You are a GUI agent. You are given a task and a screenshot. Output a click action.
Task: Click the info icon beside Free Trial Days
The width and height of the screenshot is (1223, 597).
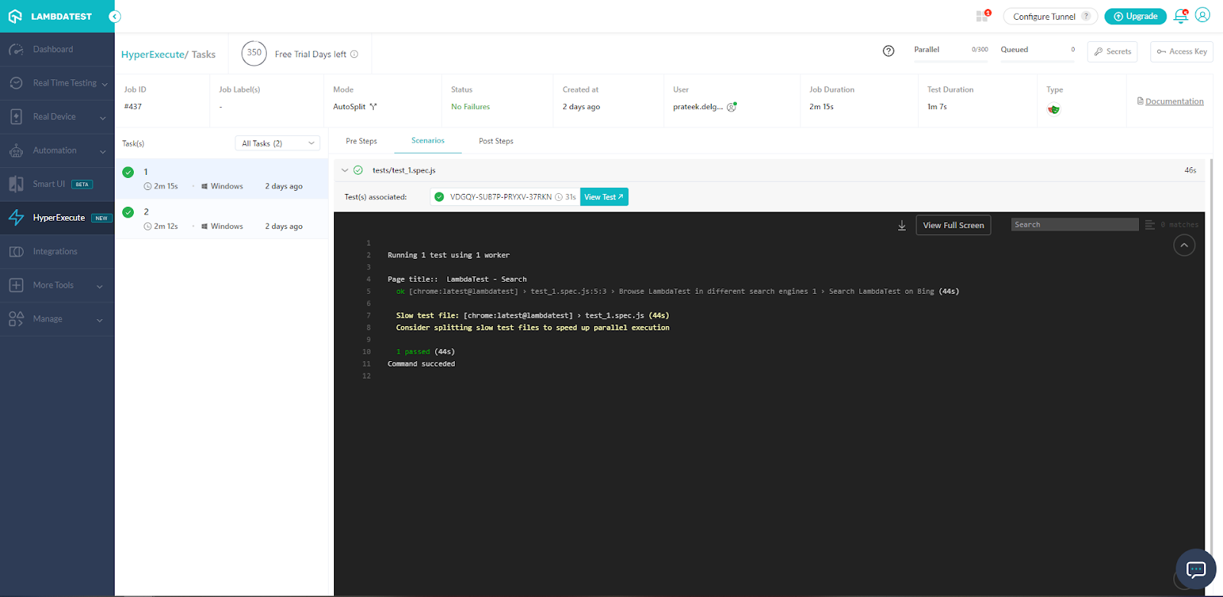354,54
